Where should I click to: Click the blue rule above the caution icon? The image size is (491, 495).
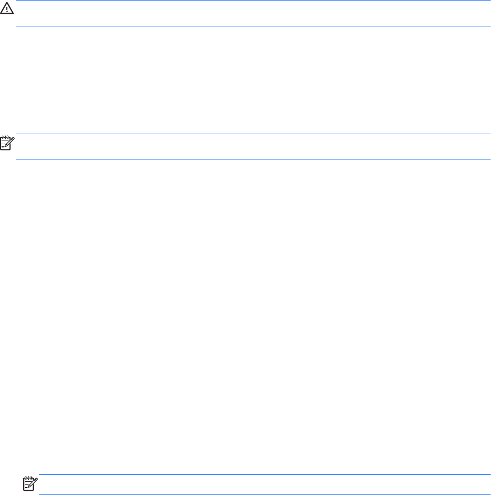[253, 1]
